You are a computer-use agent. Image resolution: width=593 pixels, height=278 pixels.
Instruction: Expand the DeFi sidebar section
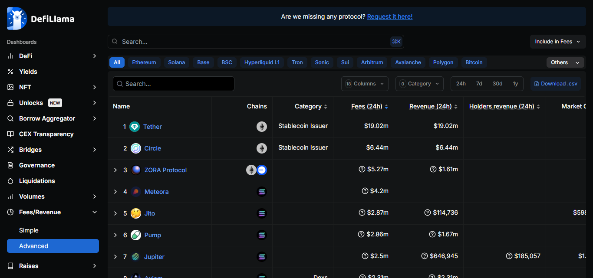(x=95, y=56)
